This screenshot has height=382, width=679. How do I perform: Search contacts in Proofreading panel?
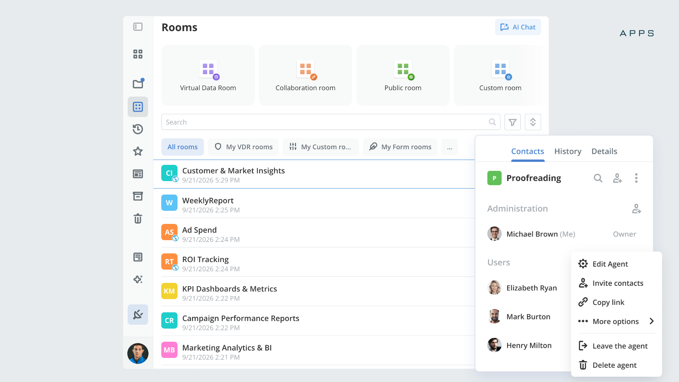598,178
